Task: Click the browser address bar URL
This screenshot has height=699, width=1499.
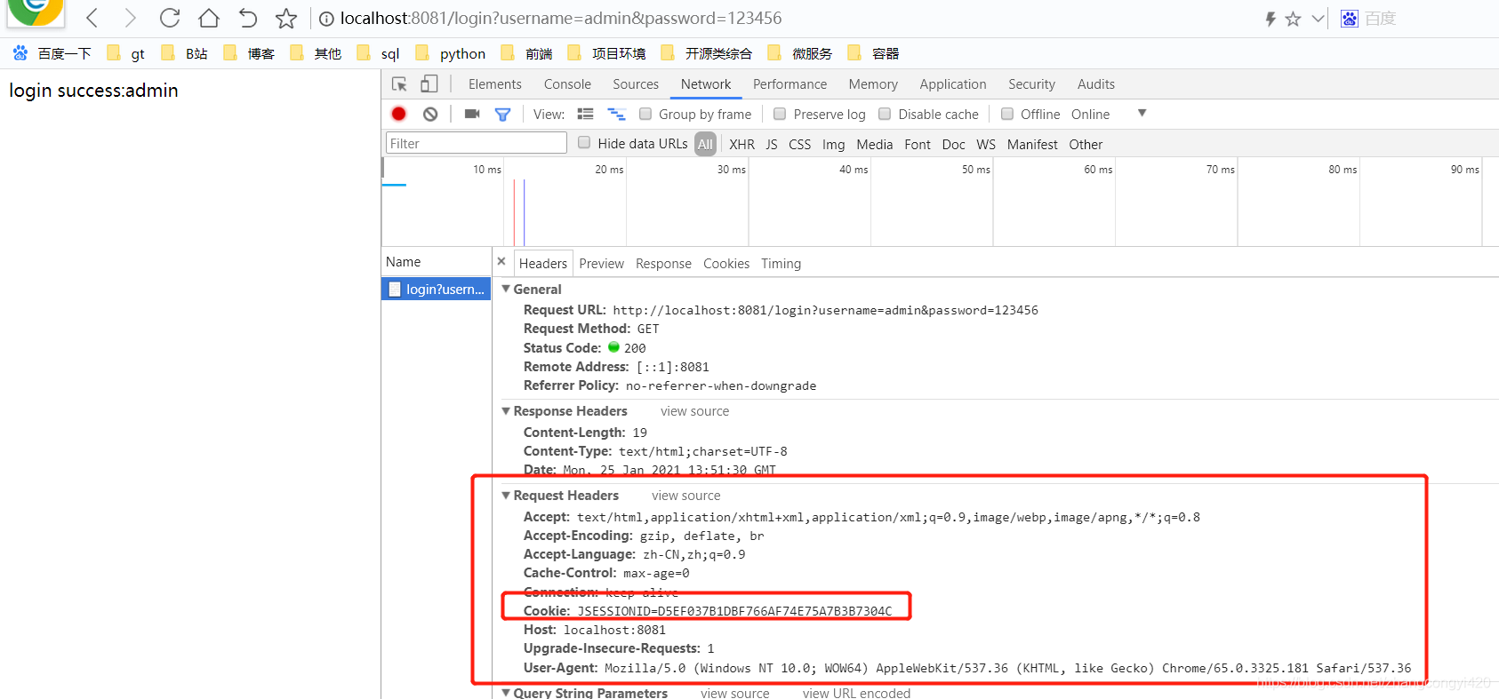Action: pyautogui.click(x=561, y=18)
